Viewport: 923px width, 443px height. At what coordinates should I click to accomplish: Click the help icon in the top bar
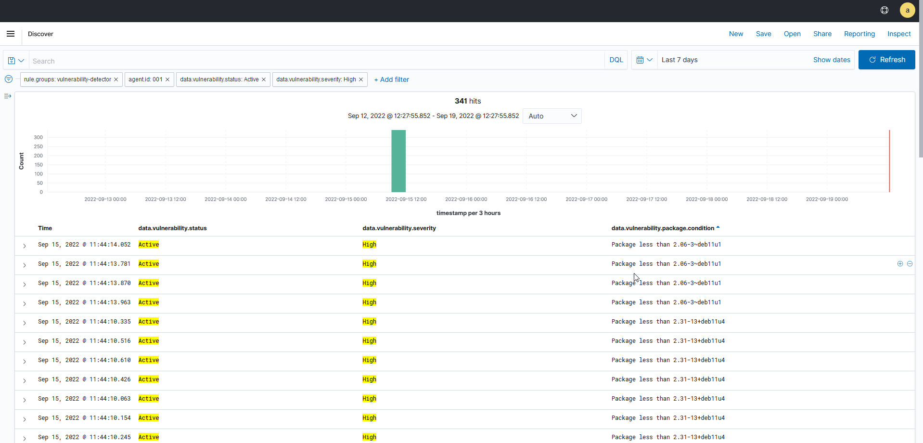pos(885,10)
